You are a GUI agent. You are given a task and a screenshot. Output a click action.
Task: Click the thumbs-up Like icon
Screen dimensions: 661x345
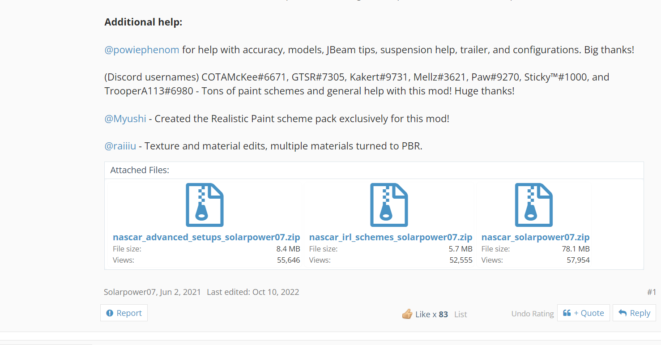click(x=407, y=314)
